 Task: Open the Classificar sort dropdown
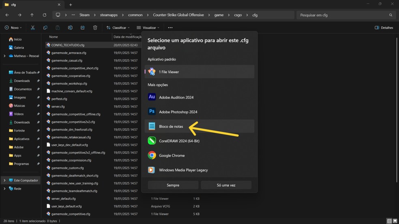(118, 28)
